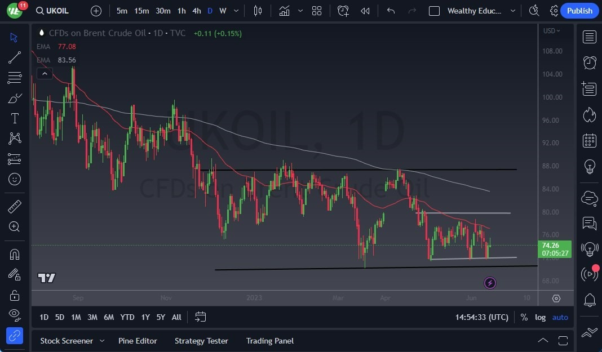Activate the zoom in tool
The width and height of the screenshot is (602, 352).
[x=14, y=226]
